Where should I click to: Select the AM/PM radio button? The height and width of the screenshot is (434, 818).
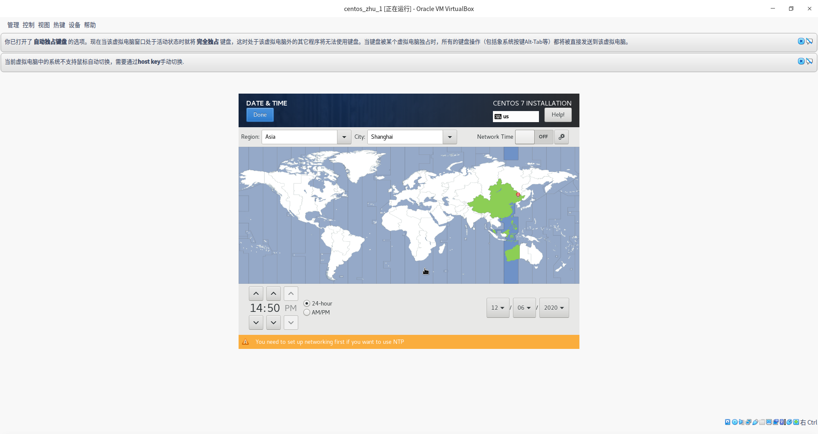(307, 312)
